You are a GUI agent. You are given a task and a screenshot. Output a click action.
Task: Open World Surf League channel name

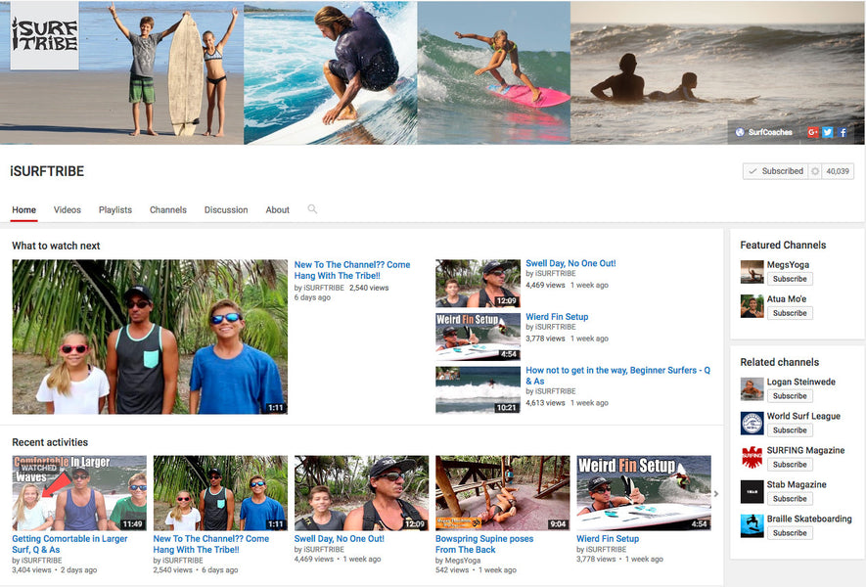[x=803, y=416]
